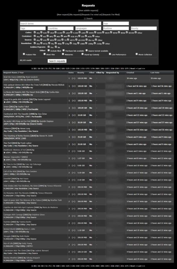Vote (+) on No Time to Die request
This screenshot has width=177, height=269.
pyautogui.click(x=74, y=166)
